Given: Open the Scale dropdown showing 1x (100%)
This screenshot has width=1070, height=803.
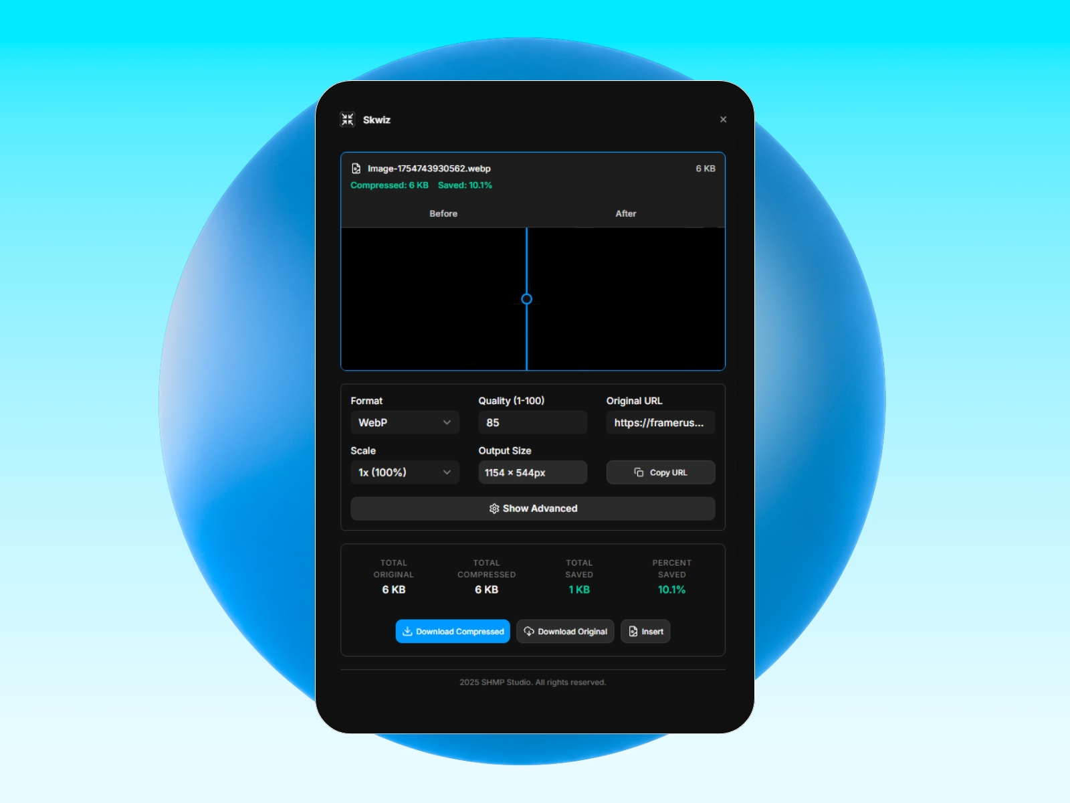Looking at the screenshot, I should point(405,472).
